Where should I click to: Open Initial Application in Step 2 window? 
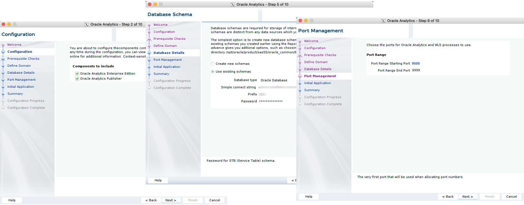21,87
